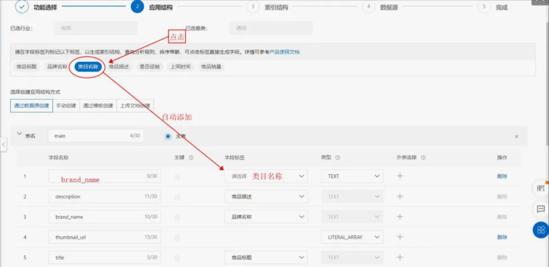Click step 5 circle 完成
The width and height of the screenshot is (549, 267).
(x=484, y=7)
